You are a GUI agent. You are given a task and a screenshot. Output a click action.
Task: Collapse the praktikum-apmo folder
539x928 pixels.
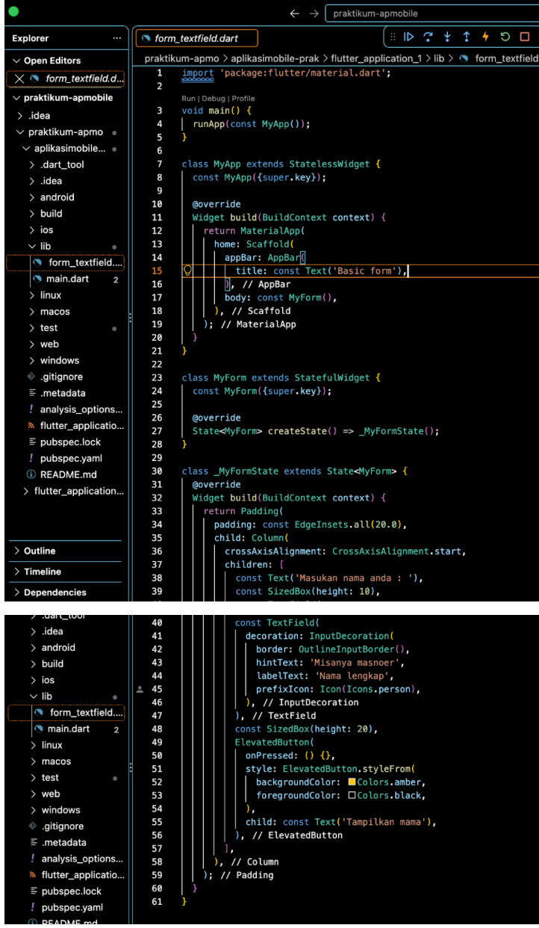tap(21, 132)
